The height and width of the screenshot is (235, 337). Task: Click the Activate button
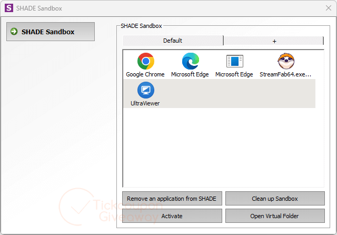(172, 216)
